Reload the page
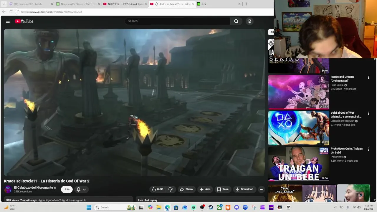This screenshot has height=212, width=377. pyautogui.click(x=11, y=12)
